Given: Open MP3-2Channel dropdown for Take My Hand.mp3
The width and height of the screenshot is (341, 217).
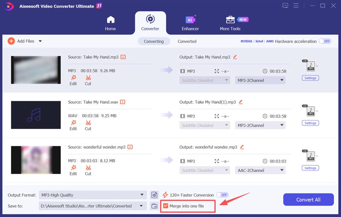Looking at the screenshot, I should (x=260, y=80).
